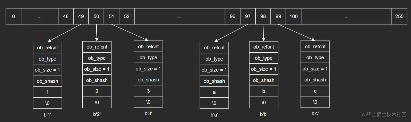Select the last array cell 255
The height and width of the screenshot is (122, 411).
pyautogui.click(x=399, y=16)
